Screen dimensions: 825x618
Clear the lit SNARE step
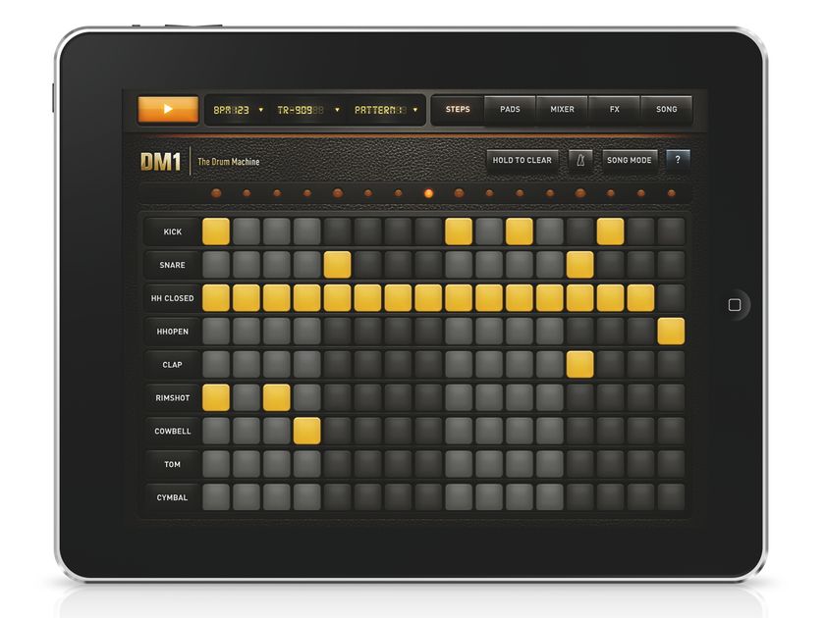point(339,264)
